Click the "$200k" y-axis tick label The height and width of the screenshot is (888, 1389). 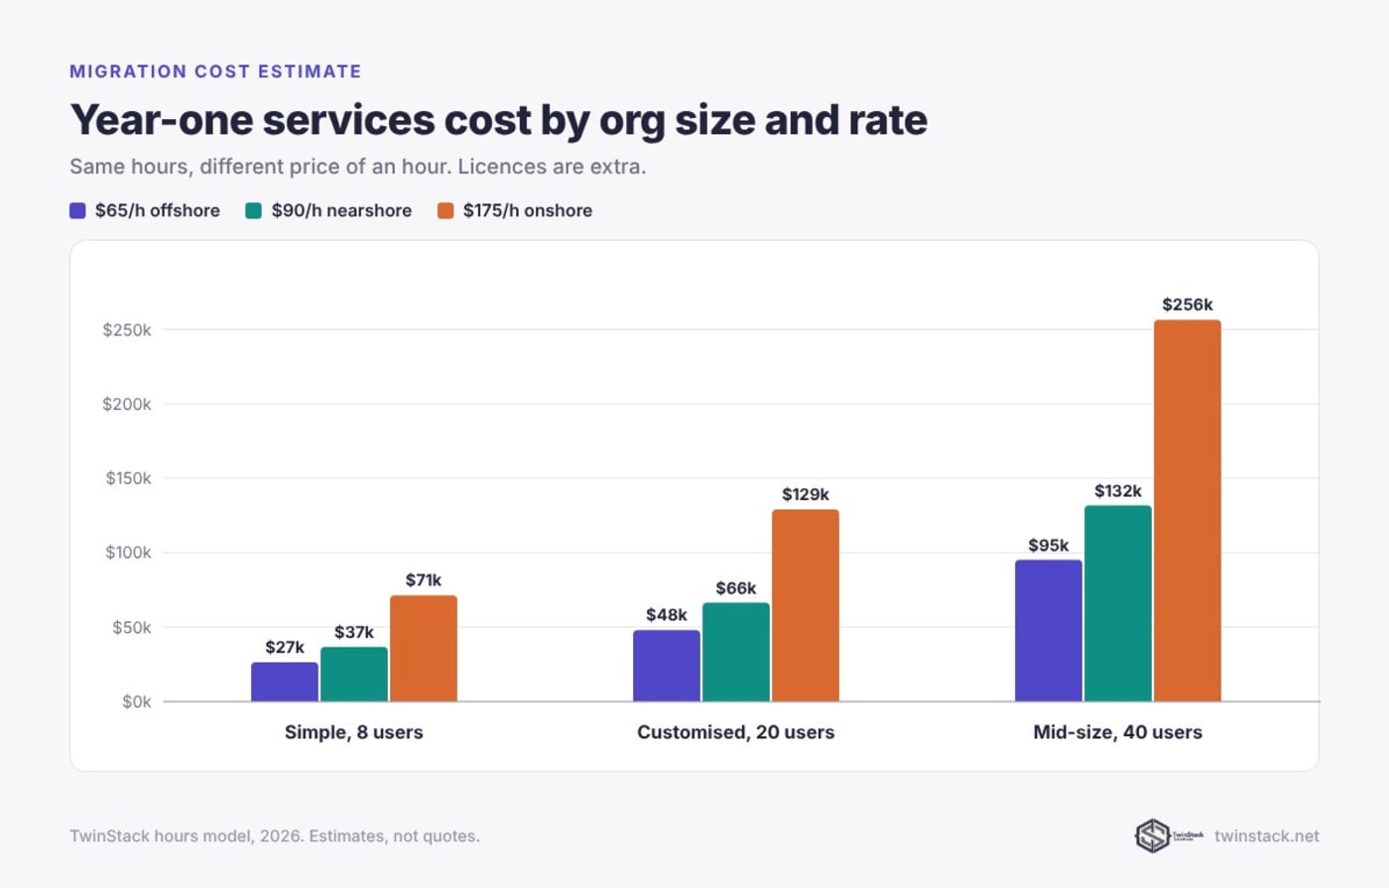tap(127, 404)
